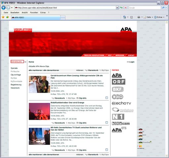Open the Favoriten menu
Screen dimensions: 169x158
pyautogui.click(x=34, y=13)
